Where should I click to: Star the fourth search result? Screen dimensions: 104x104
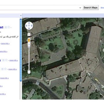pyautogui.click(x=5, y=69)
